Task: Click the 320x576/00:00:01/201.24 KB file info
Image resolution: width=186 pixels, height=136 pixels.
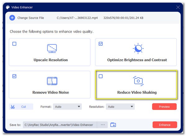Action: 123,18
